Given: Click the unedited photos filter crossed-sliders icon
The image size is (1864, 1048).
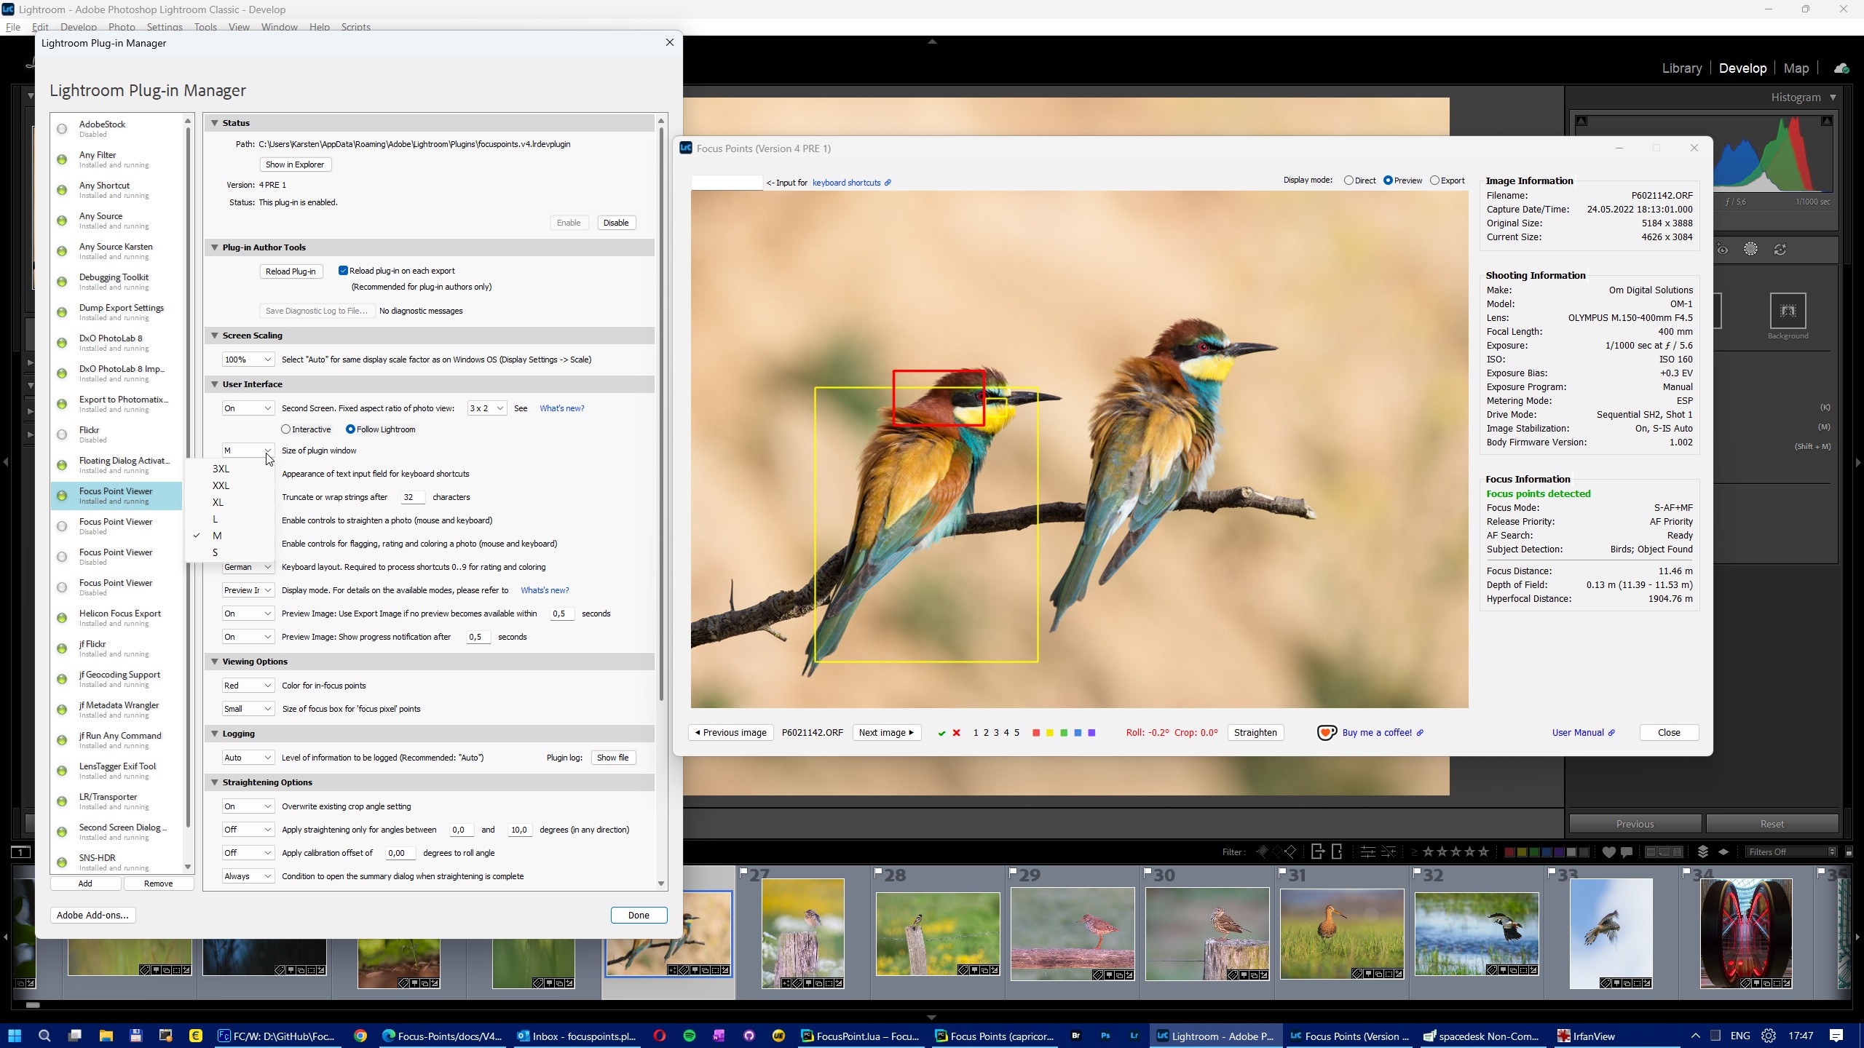Looking at the screenshot, I should pos(1389,851).
